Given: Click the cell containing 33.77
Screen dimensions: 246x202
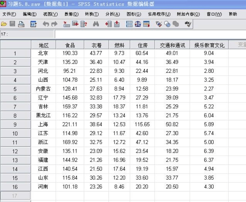Looking at the screenshot, I should point(172,178).
